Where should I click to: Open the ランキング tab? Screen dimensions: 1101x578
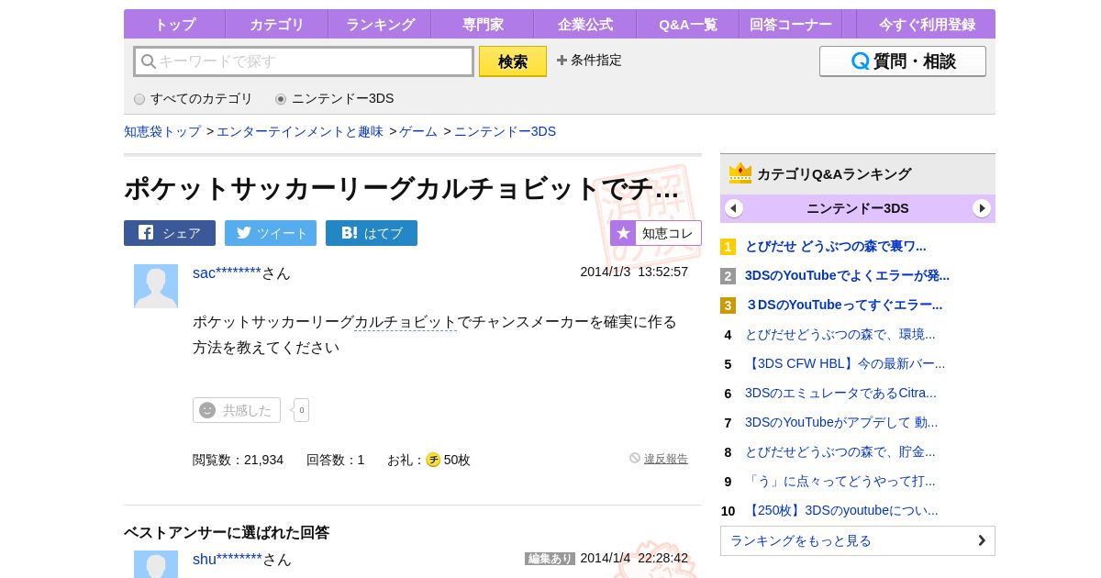pos(380,25)
